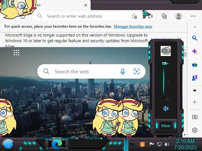Add a sidebar app with plus icon
The image size is (202, 151).
pyautogui.click(x=194, y=102)
